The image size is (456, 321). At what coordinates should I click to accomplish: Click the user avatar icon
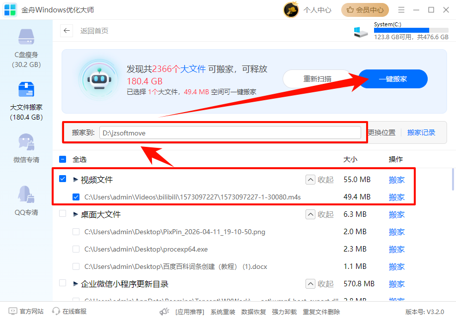pos(291,10)
